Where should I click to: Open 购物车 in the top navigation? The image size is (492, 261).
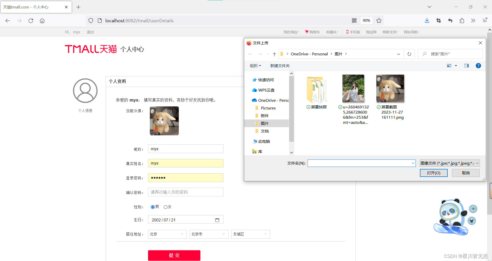(x=312, y=32)
